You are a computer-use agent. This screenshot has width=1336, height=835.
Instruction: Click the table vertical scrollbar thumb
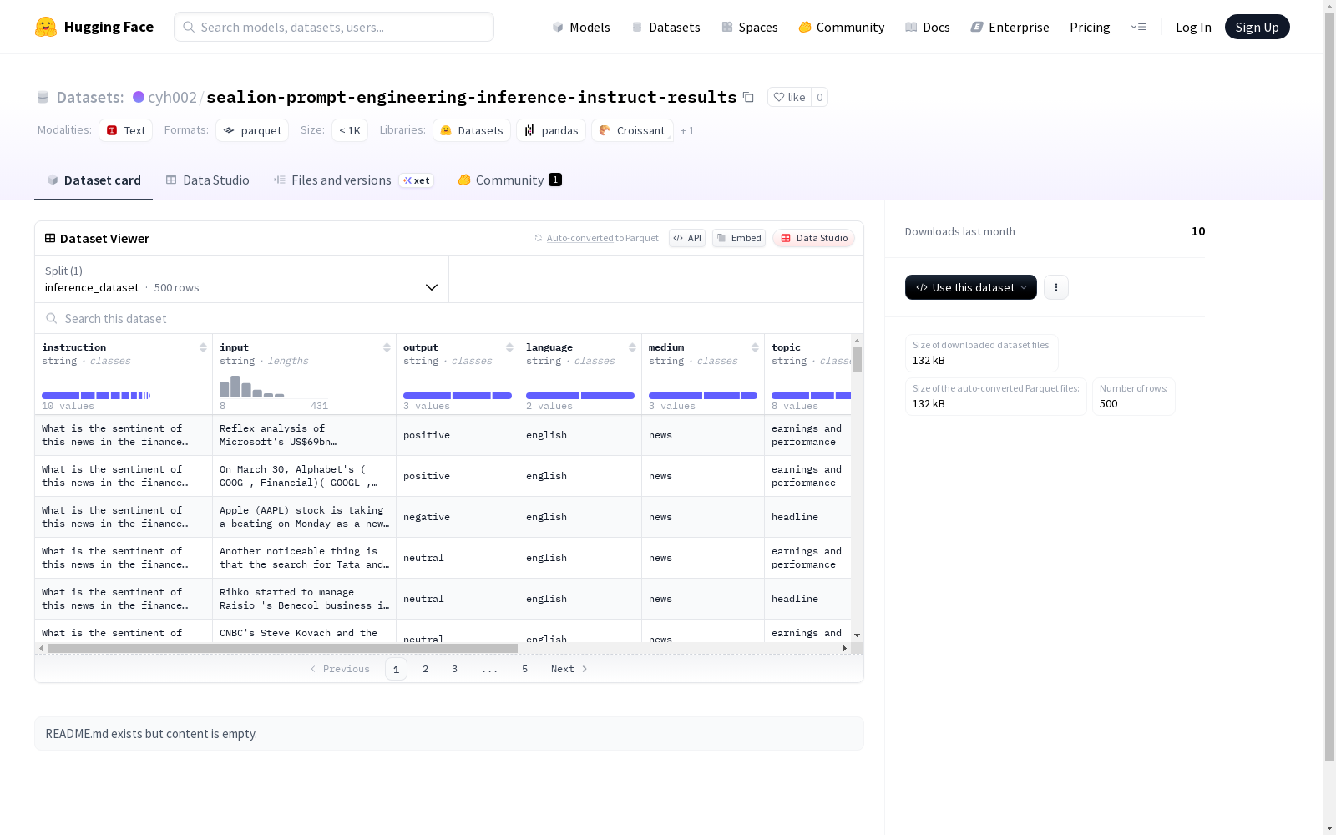point(857,359)
